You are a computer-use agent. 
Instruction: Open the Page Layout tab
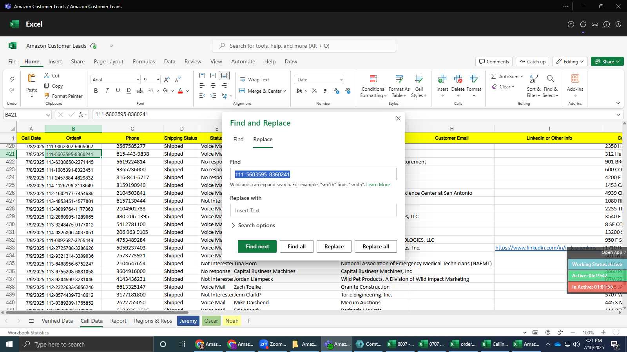point(109,61)
